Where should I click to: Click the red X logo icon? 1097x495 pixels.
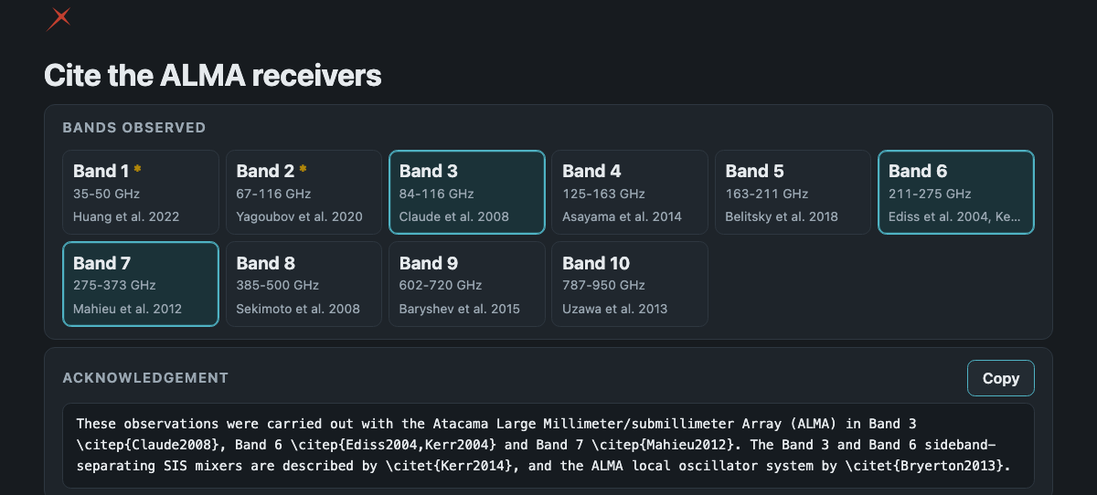59,17
